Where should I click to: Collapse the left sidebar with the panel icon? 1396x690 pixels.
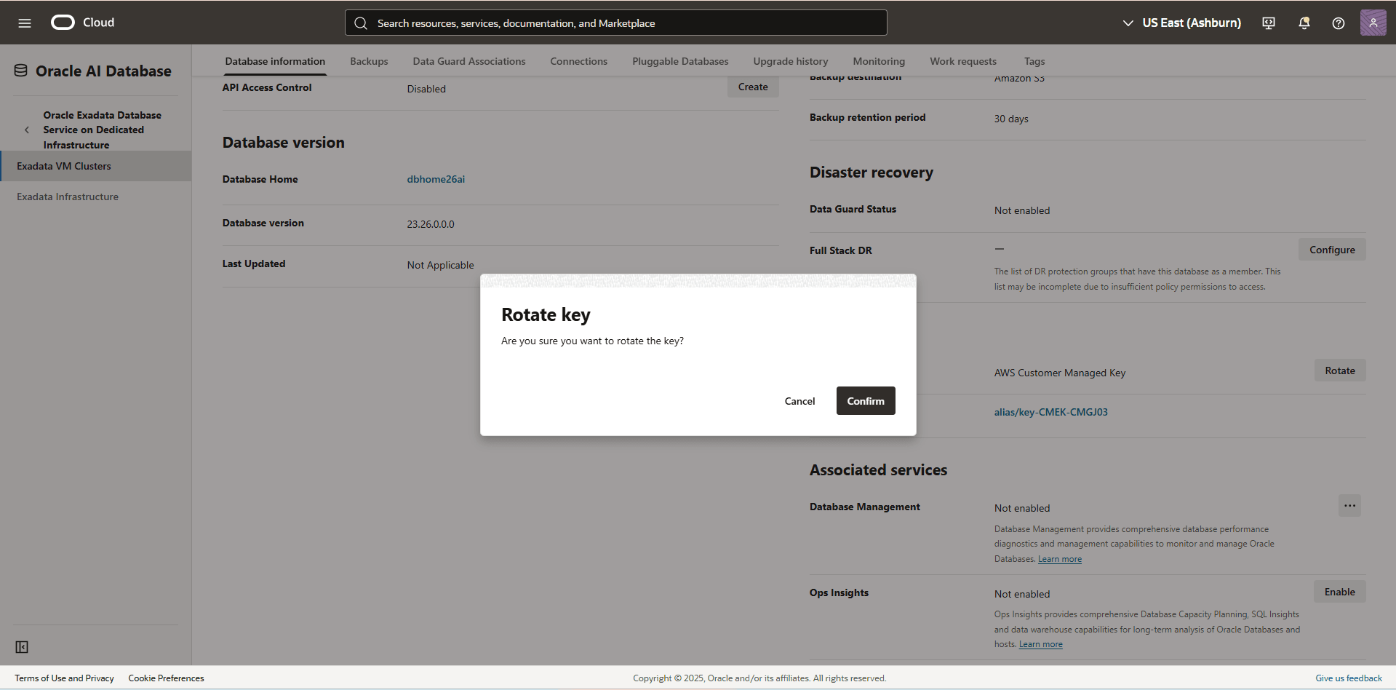coord(22,646)
